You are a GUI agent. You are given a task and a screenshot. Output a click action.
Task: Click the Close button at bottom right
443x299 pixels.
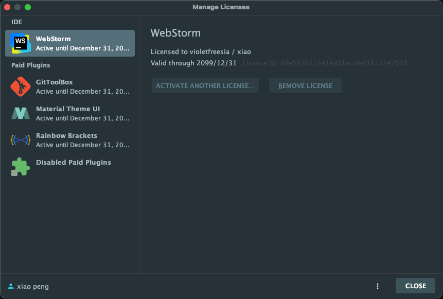pos(415,286)
